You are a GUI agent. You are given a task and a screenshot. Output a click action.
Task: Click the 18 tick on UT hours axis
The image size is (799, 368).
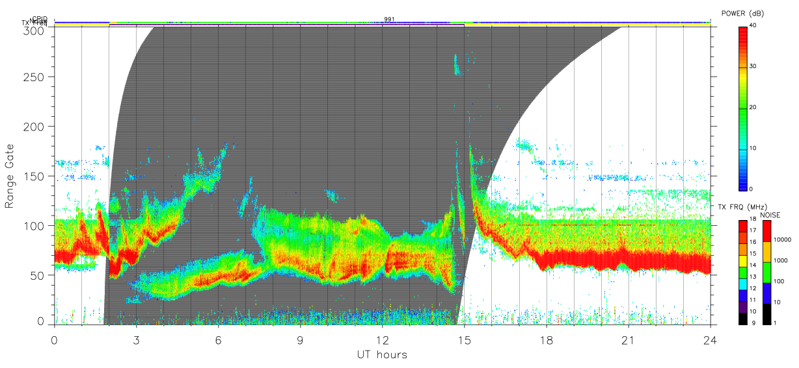(547, 340)
